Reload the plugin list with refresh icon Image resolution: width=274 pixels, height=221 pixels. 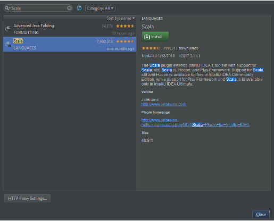coord(79,8)
